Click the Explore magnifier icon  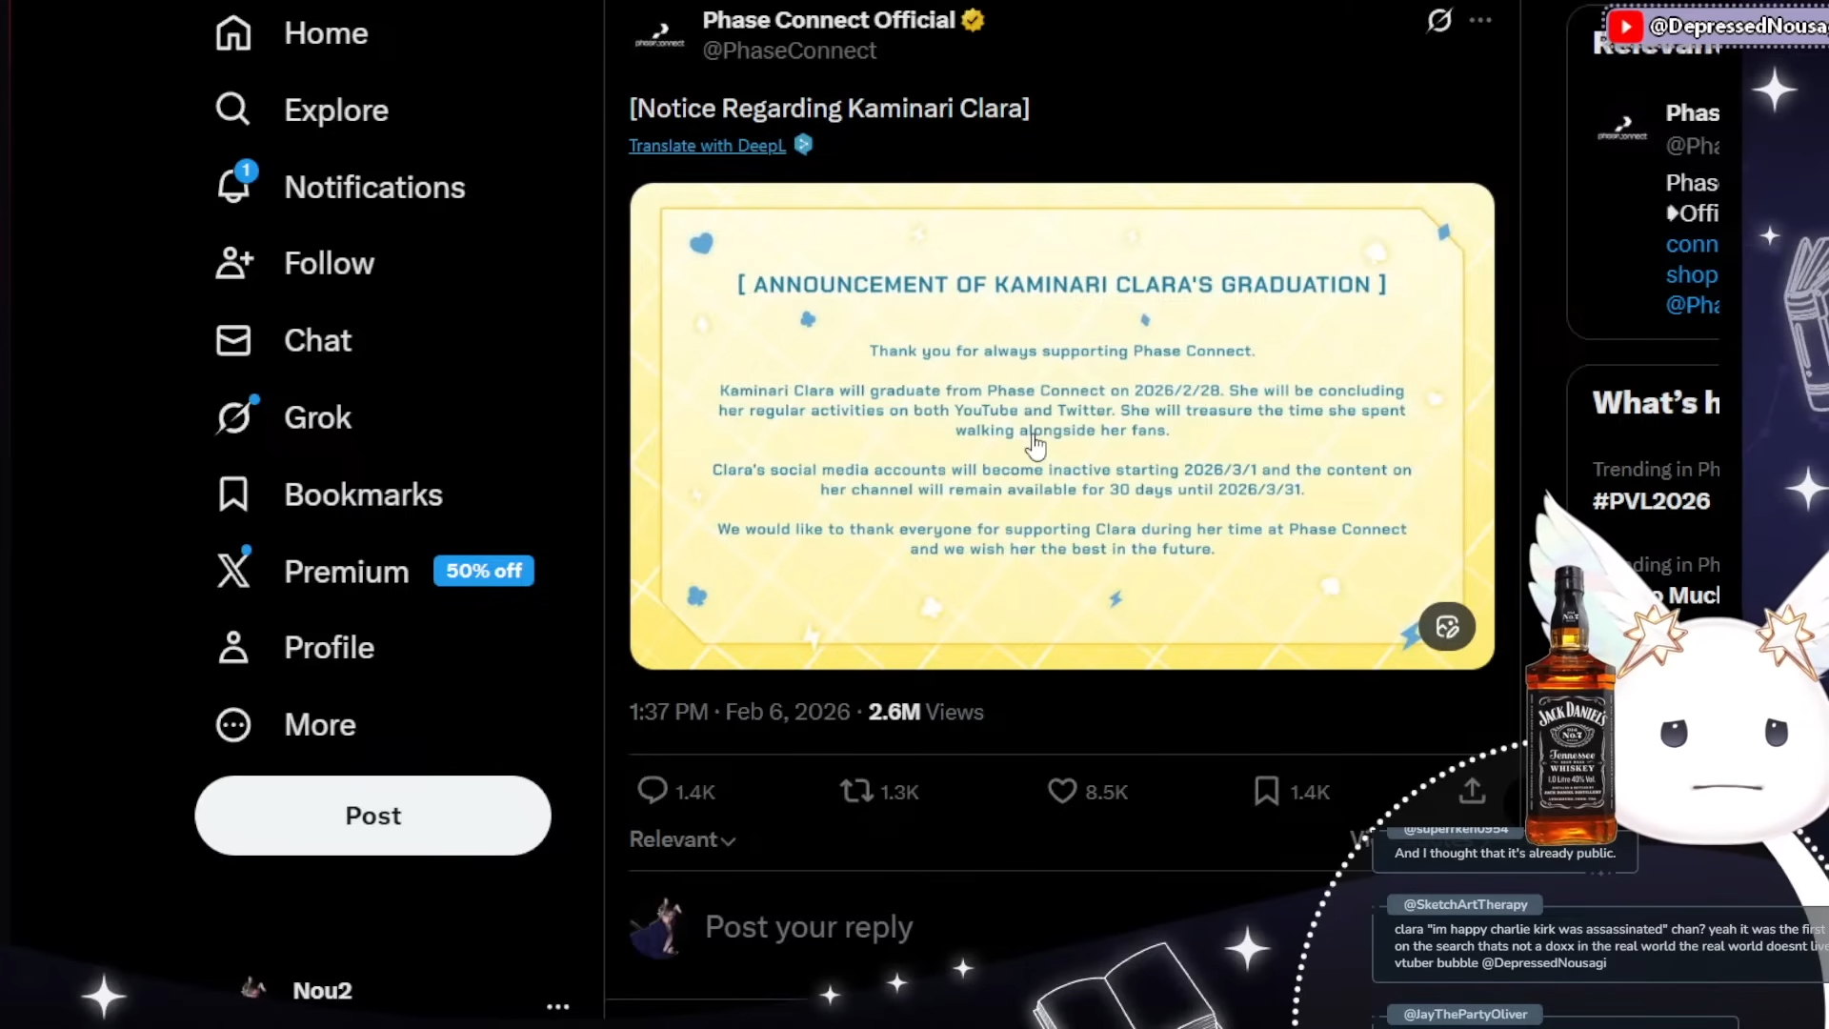[x=233, y=110]
